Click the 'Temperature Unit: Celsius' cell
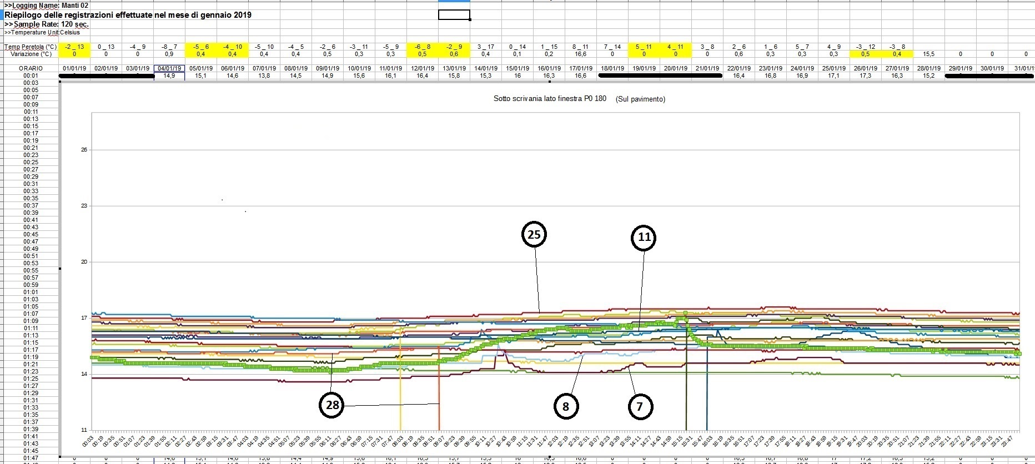 click(42, 32)
